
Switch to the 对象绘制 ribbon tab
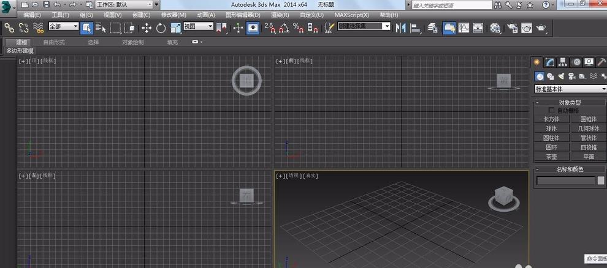tap(133, 42)
